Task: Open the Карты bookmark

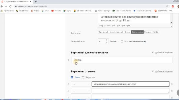Action: (x=67, y=11)
